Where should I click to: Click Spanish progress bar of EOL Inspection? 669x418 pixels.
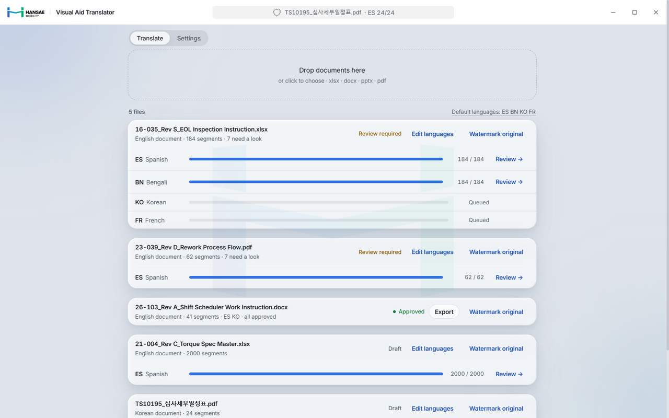(x=316, y=159)
